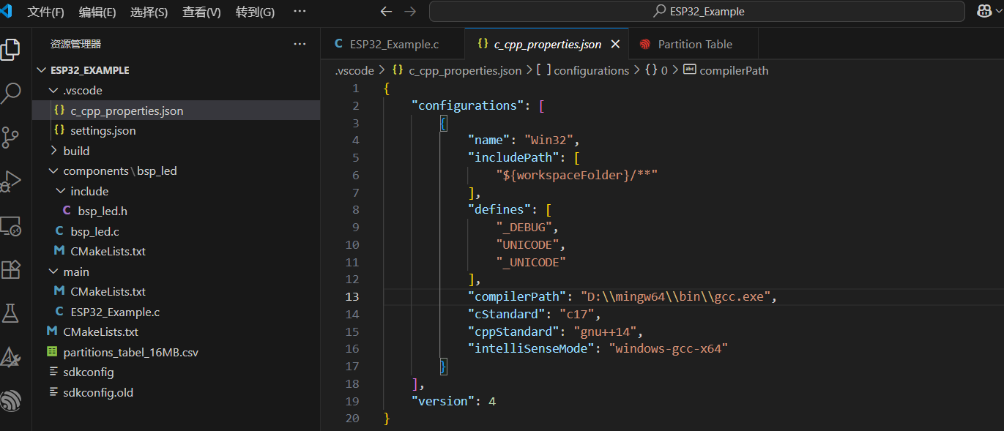Screen dimensions: 1004x431
Task: Go forward with the right arrow
Action: [x=410, y=12]
